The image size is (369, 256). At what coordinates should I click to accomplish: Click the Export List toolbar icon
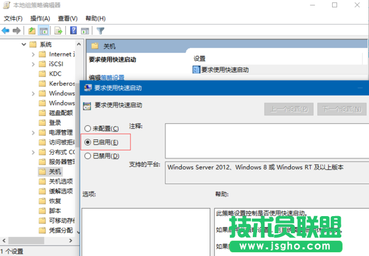60,30
